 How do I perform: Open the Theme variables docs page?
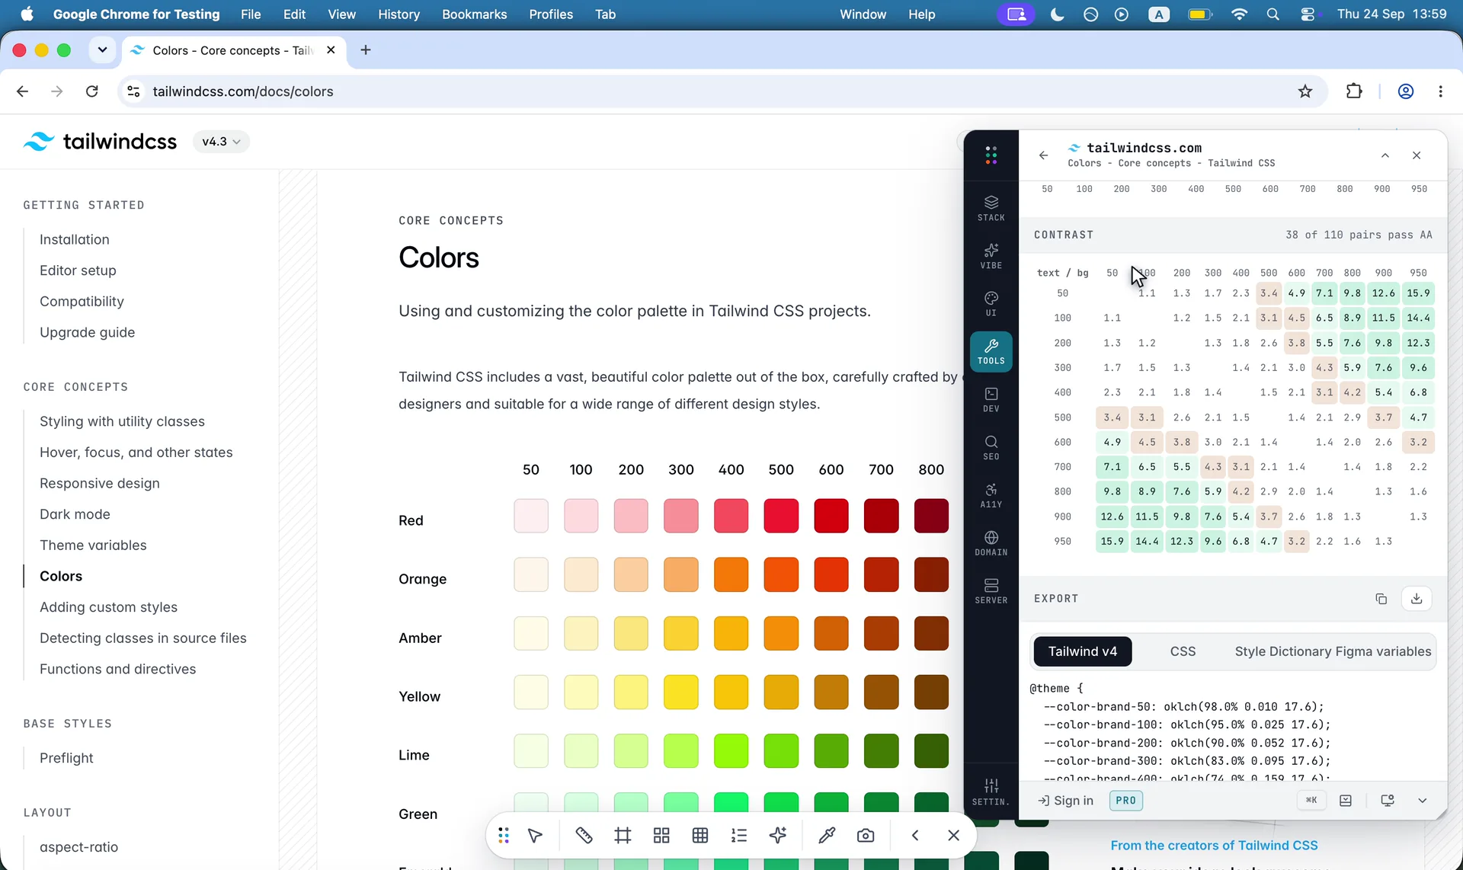click(x=93, y=545)
